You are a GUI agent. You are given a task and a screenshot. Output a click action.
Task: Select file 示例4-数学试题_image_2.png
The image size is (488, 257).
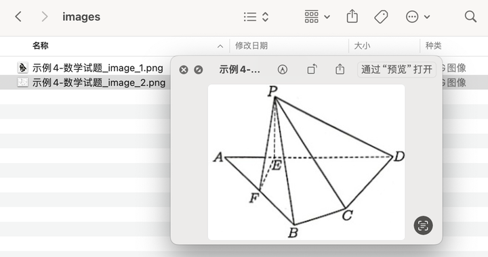point(99,83)
